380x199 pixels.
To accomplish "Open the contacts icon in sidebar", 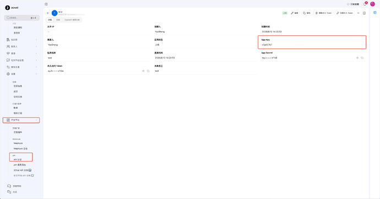I will 8,46.
